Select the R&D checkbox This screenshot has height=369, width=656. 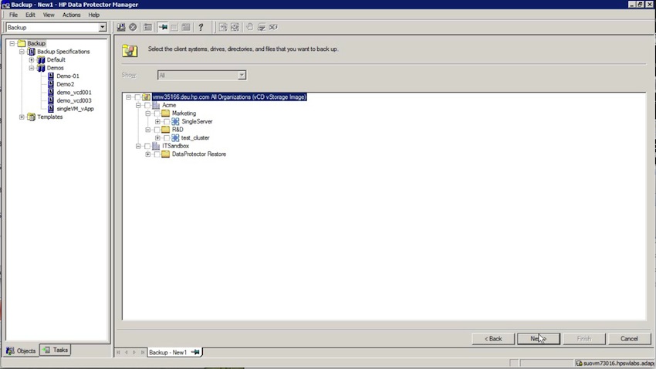157,130
